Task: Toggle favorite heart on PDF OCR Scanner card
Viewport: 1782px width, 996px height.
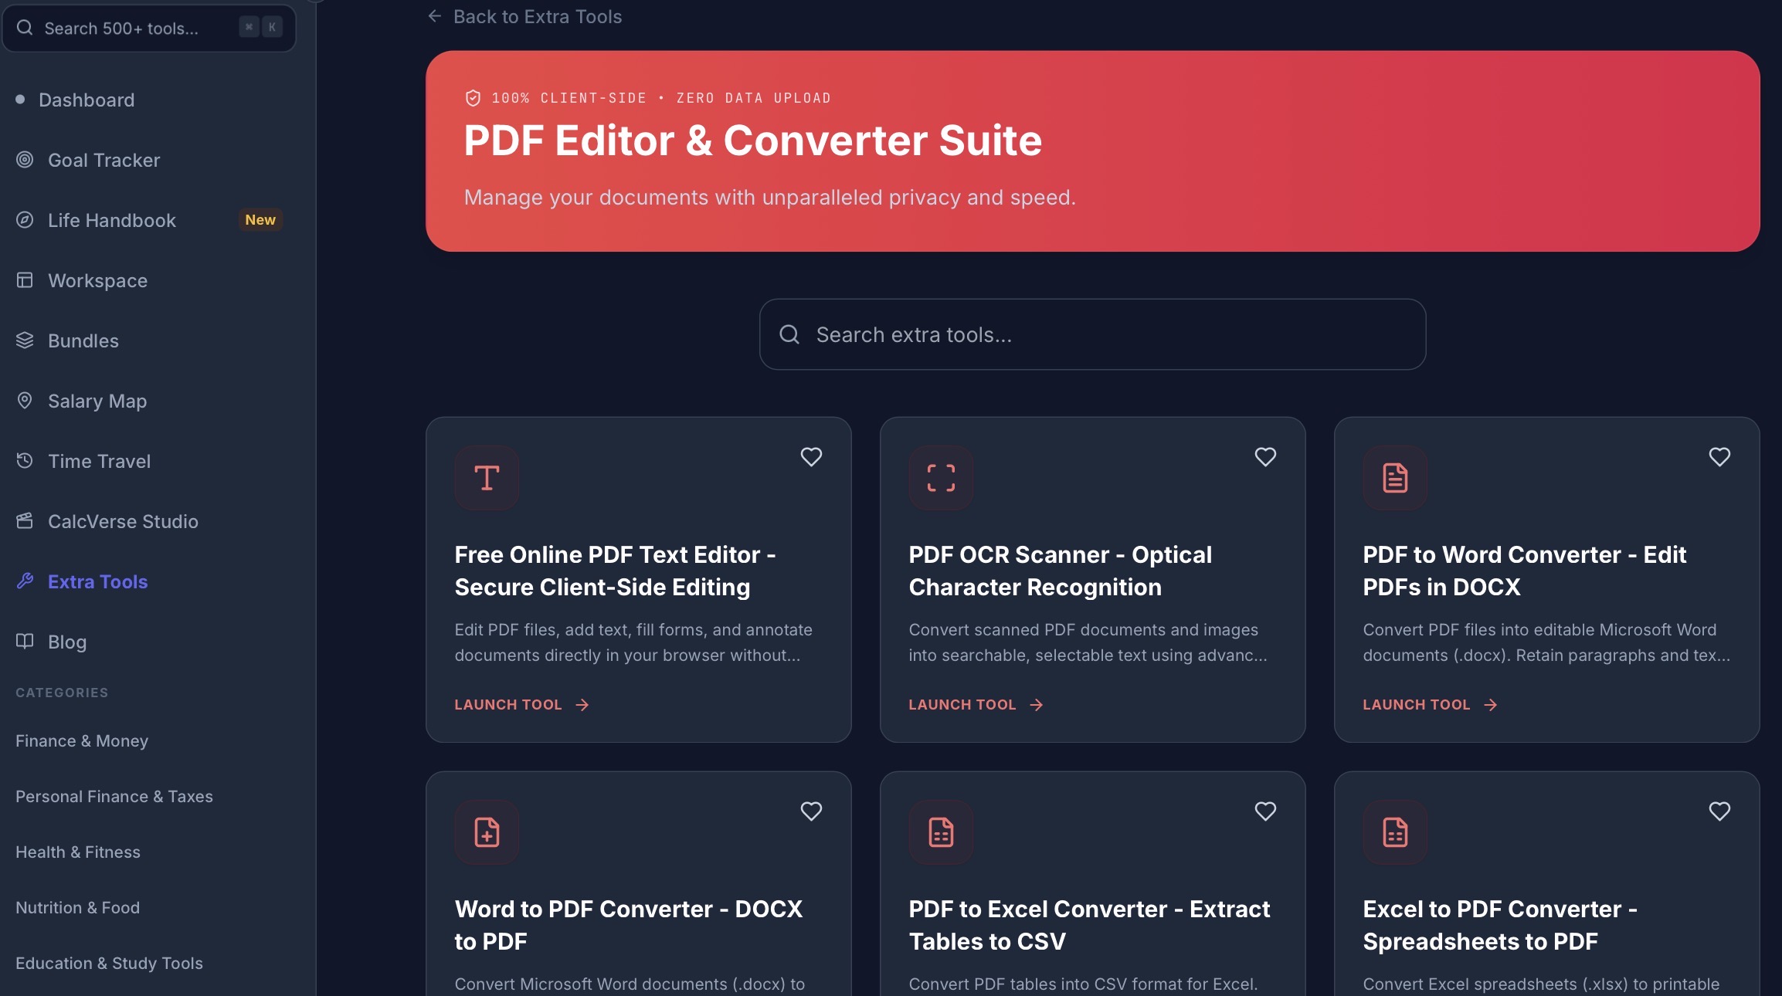Action: 1265,457
